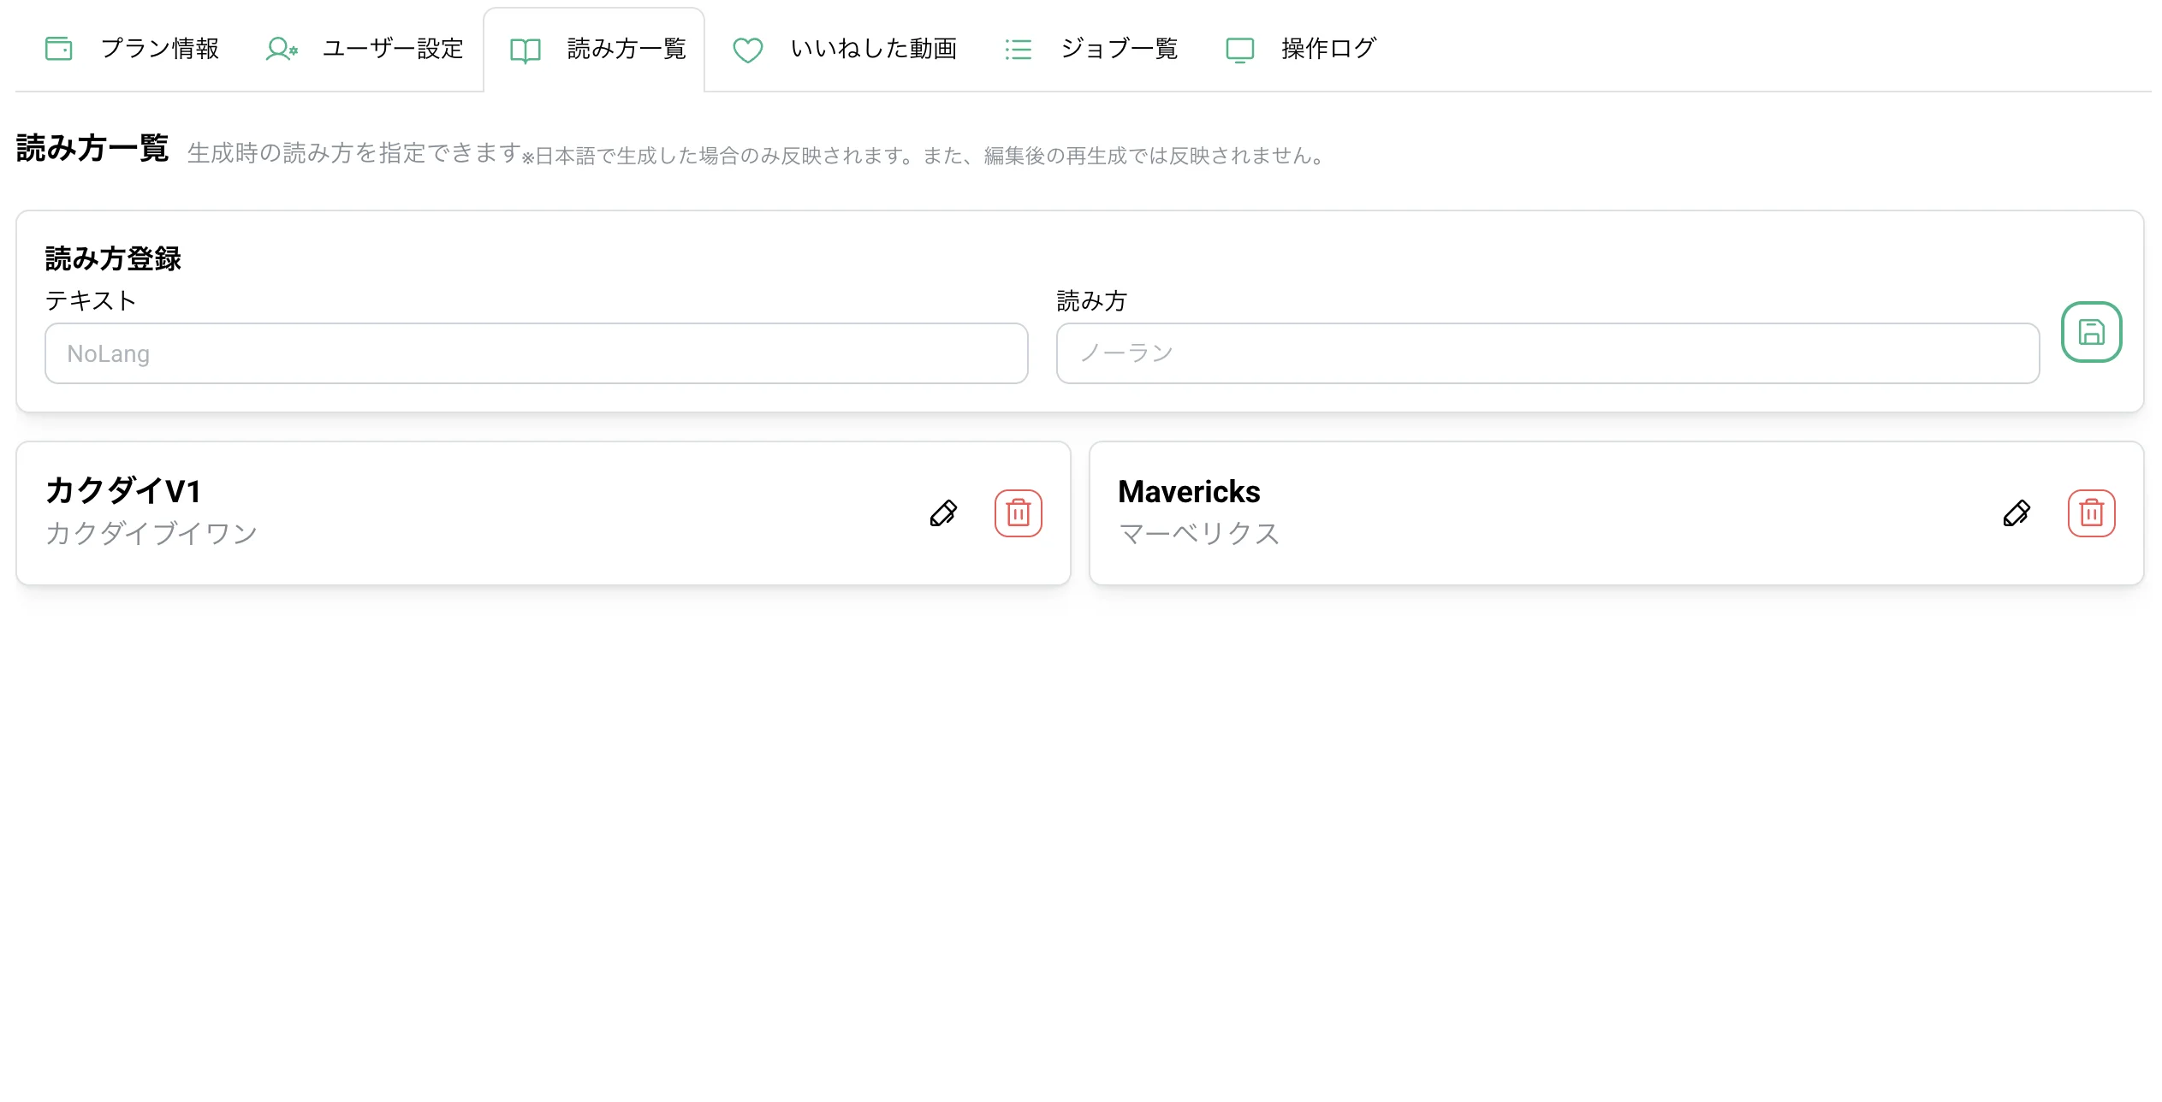Image resolution: width=2162 pixels, height=1102 pixels.
Task: Click the 読み方一覧 page heading
Action: tap(92, 149)
